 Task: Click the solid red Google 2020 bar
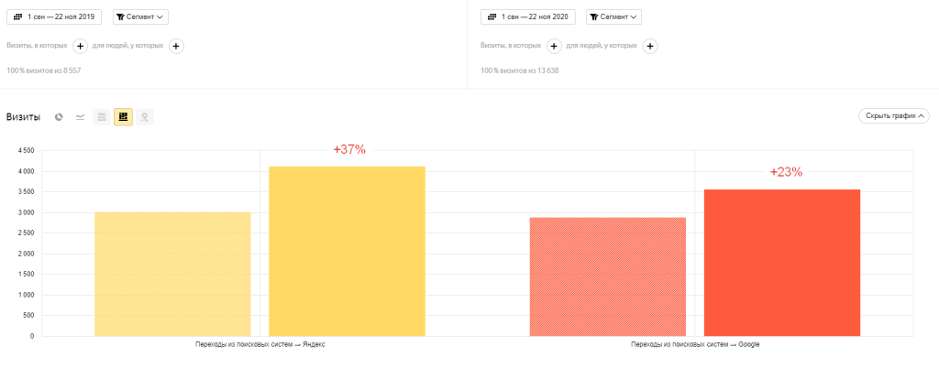pyautogui.click(x=782, y=263)
